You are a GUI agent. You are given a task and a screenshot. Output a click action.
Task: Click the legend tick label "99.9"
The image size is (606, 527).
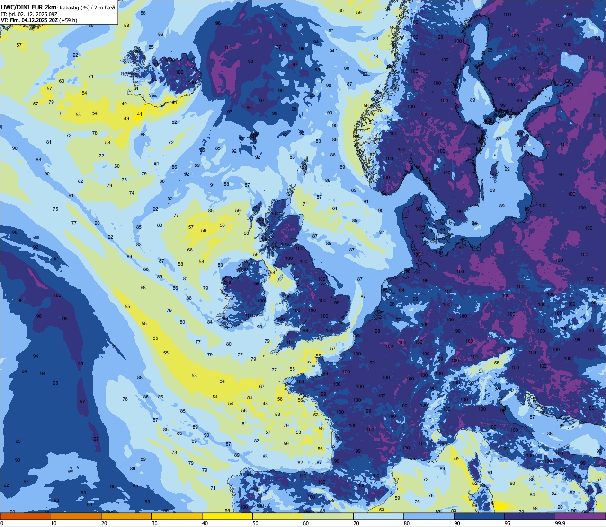tap(561, 523)
